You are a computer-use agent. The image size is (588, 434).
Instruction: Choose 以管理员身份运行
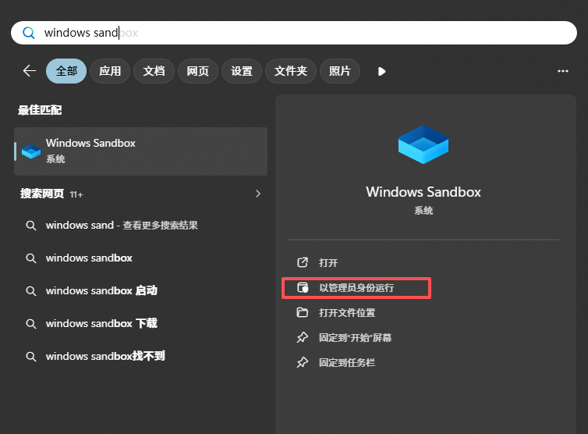point(356,288)
